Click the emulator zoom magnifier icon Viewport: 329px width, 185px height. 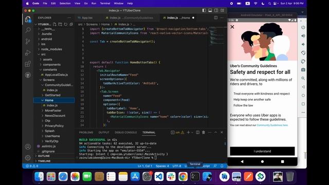303,78
